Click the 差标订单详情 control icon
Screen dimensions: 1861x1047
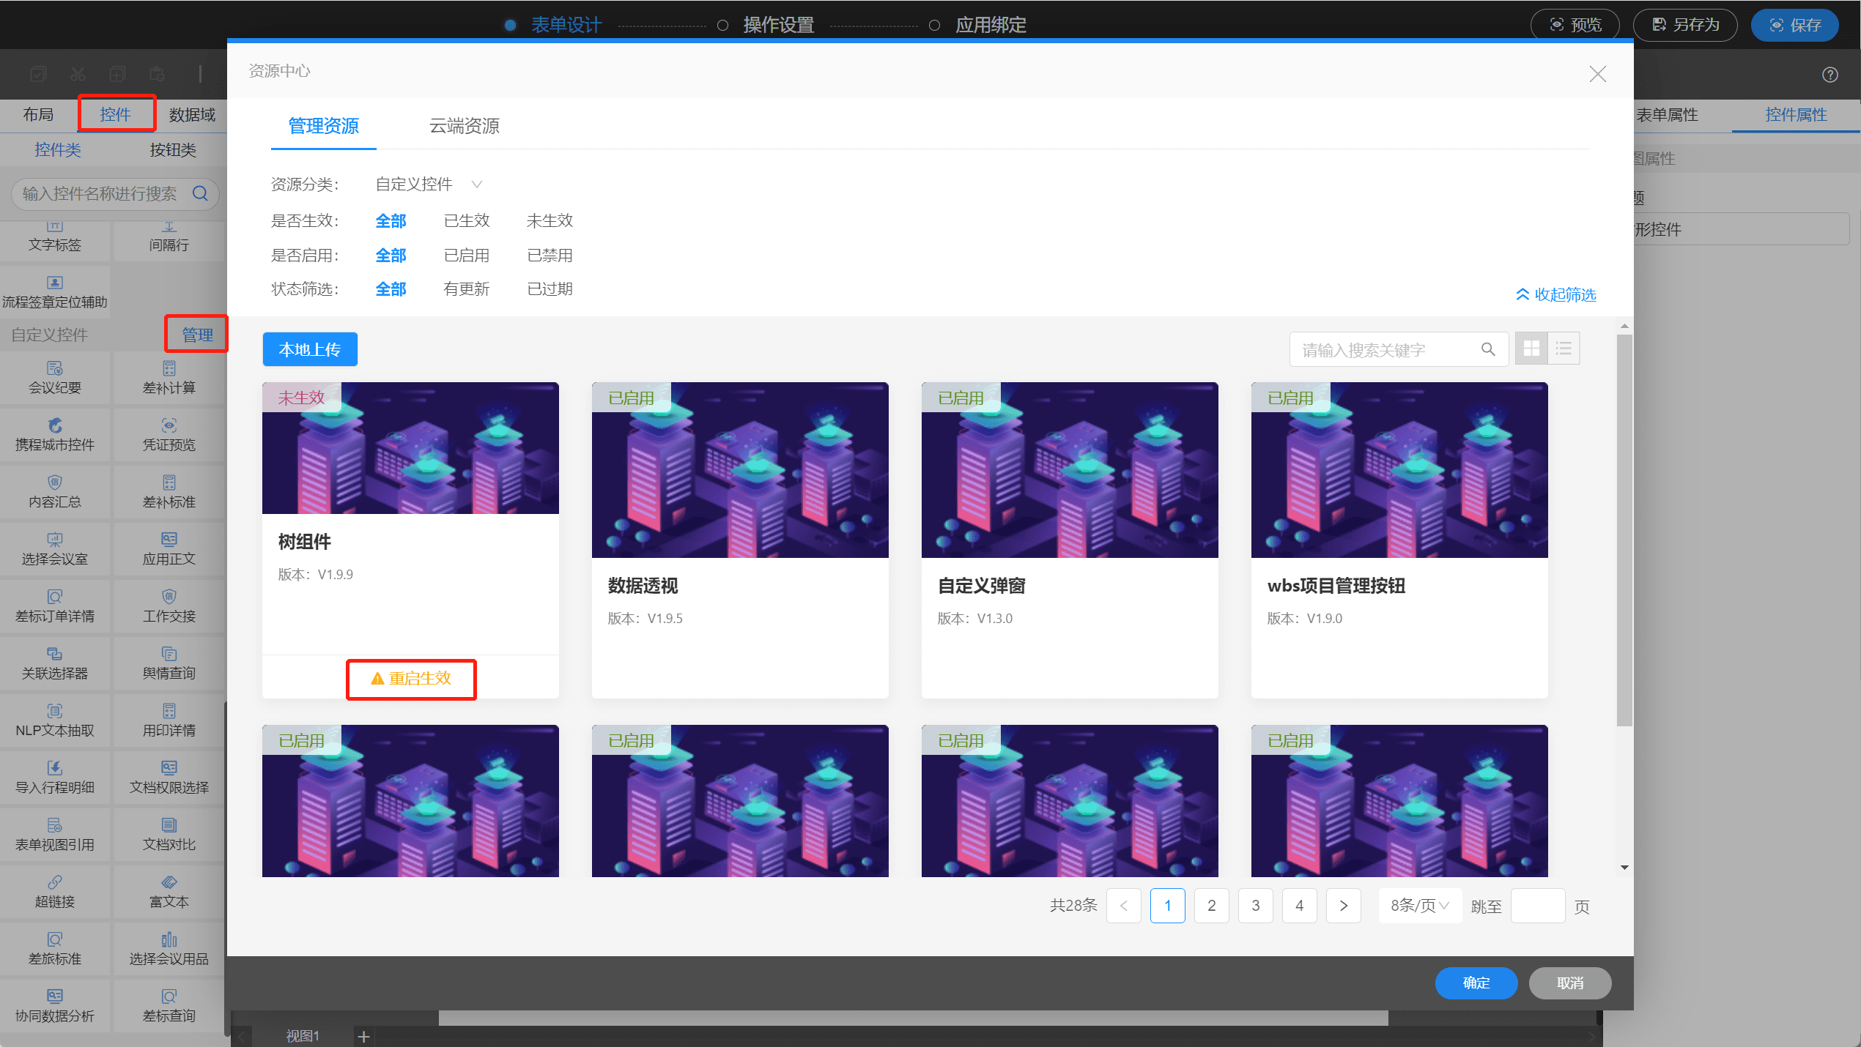tap(55, 597)
